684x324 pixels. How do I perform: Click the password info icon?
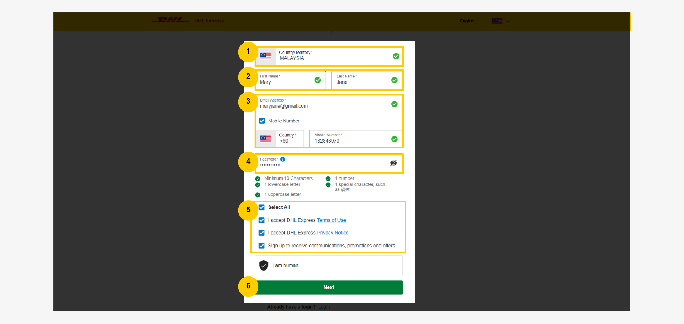point(283,159)
